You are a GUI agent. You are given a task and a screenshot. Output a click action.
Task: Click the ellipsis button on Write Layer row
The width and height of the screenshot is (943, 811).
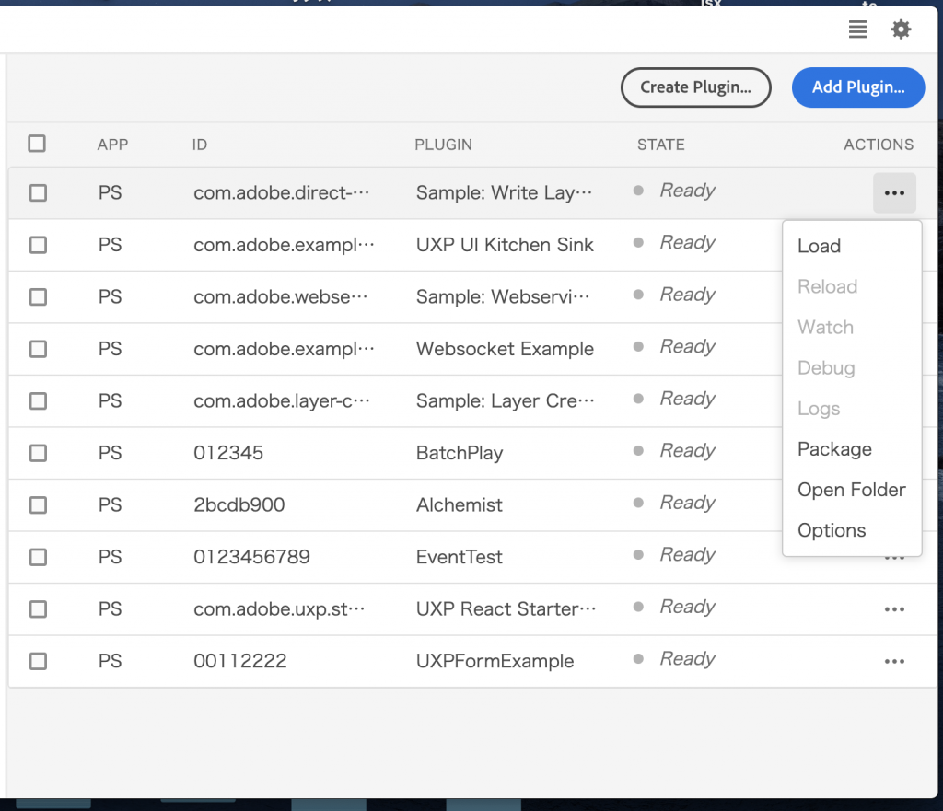coord(893,193)
